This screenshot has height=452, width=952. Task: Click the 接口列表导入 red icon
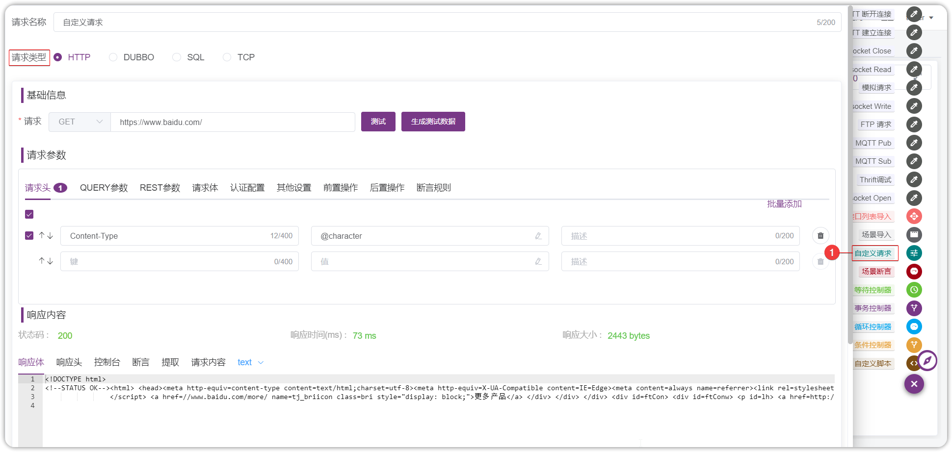(914, 216)
